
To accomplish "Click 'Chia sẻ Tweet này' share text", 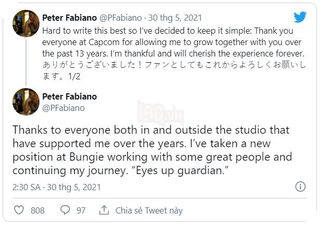I will pos(149,210).
